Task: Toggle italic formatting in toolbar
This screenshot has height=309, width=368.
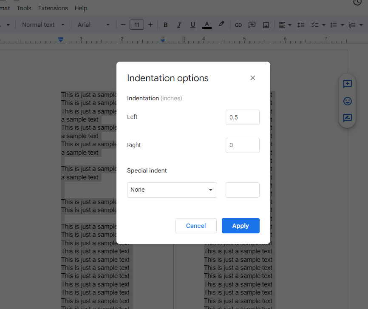Action: click(179, 25)
